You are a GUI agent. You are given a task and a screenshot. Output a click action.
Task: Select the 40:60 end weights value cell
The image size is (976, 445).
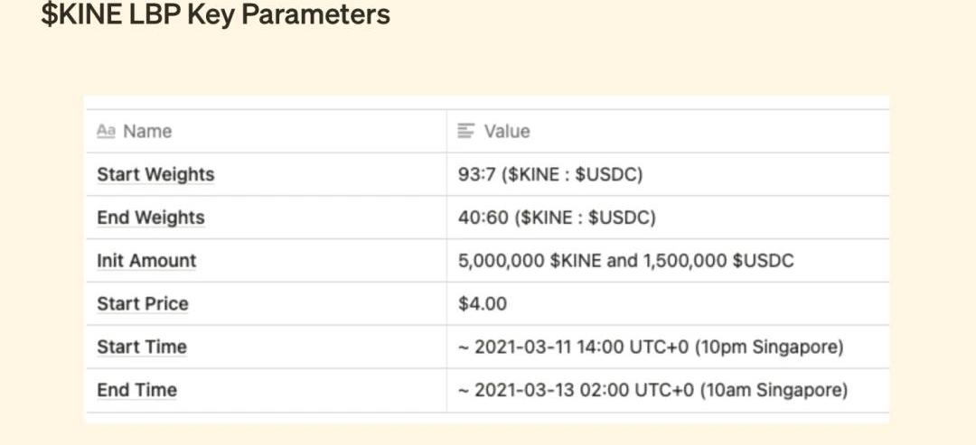(x=557, y=218)
